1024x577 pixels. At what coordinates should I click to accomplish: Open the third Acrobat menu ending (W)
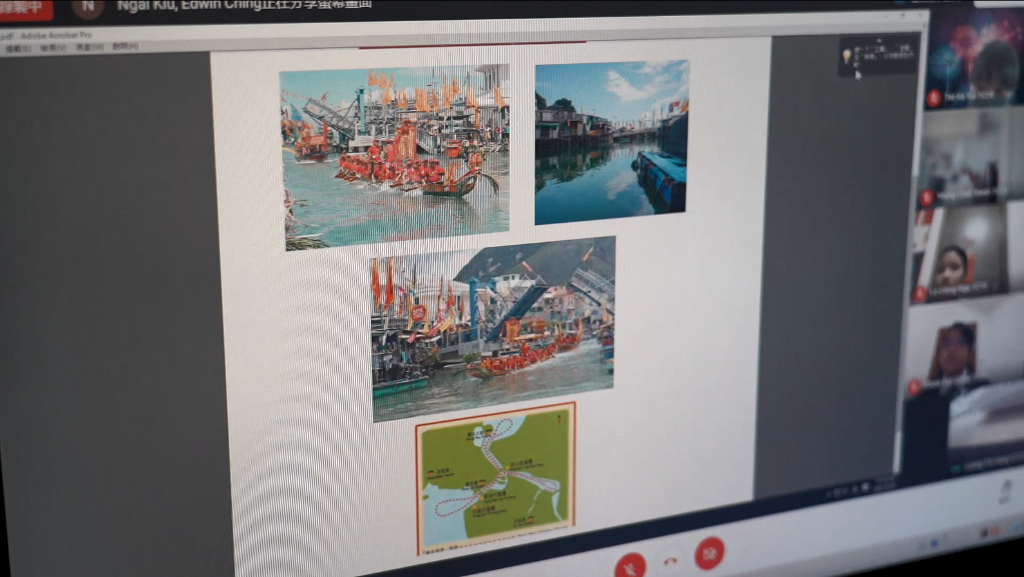pos(90,47)
